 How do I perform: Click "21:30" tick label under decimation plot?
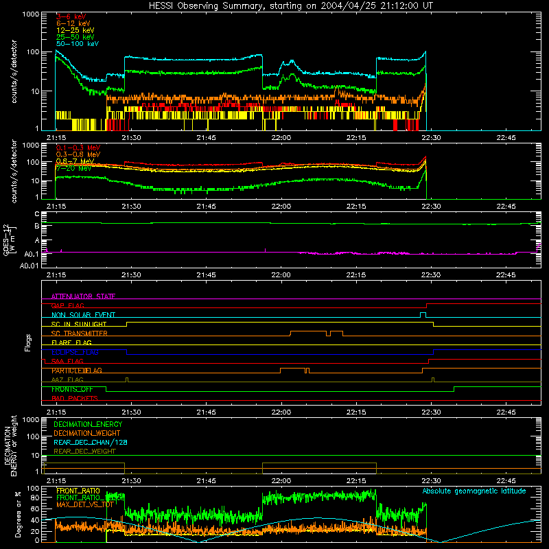pos(131,481)
